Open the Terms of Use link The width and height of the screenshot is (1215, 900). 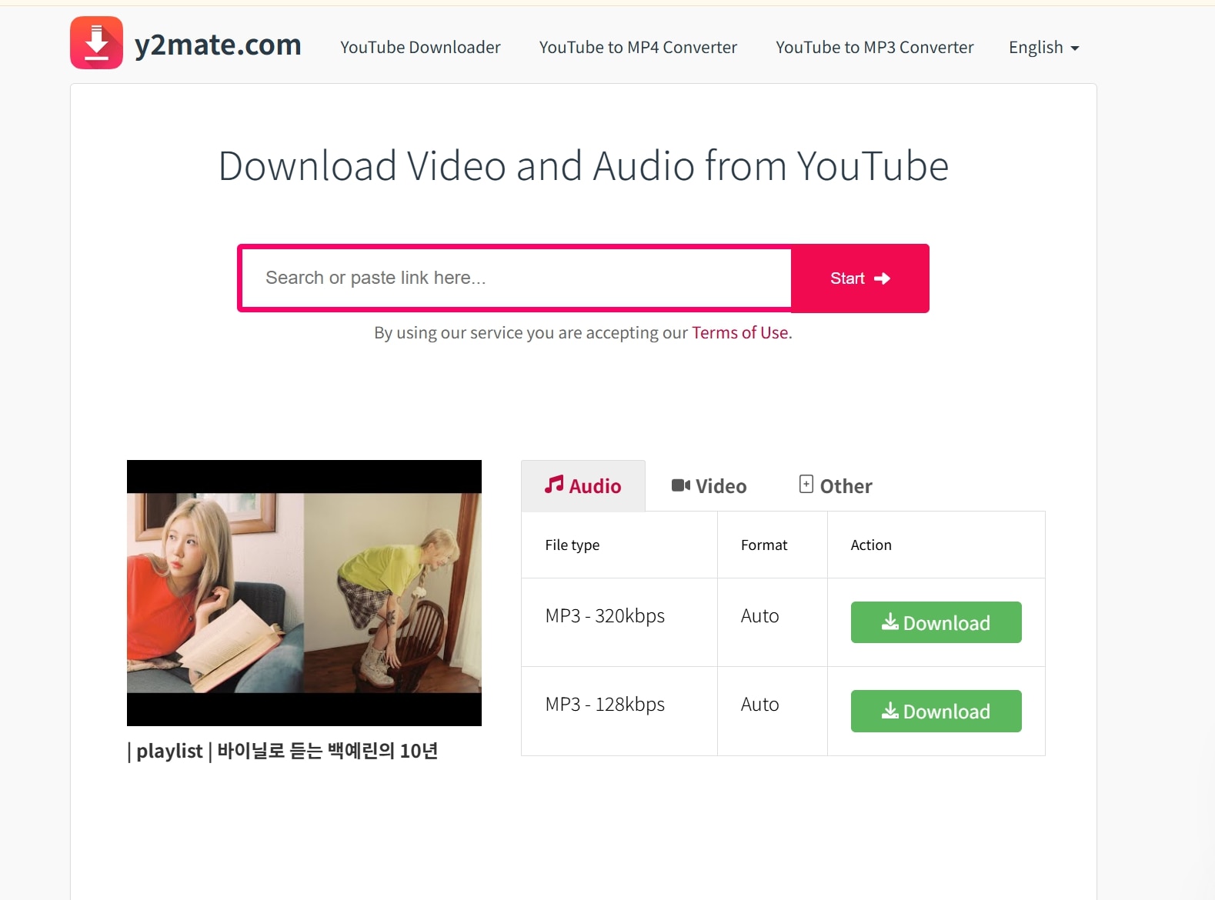point(739,332)
